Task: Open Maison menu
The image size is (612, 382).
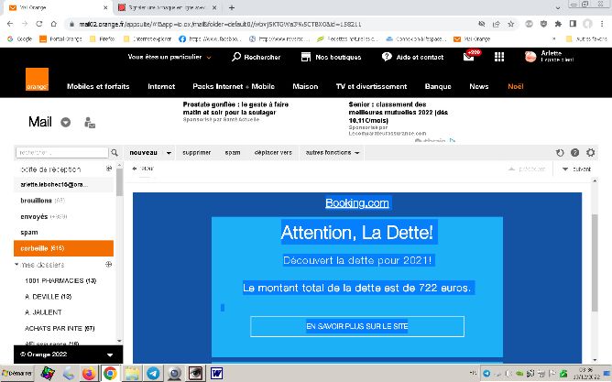Action: point(305,86)
